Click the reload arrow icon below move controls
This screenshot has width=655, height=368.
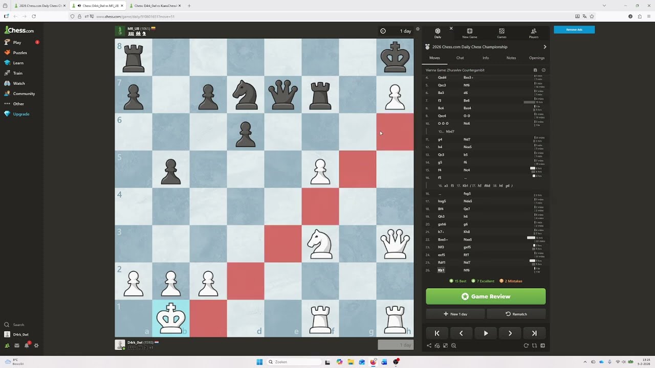(526, 346)
